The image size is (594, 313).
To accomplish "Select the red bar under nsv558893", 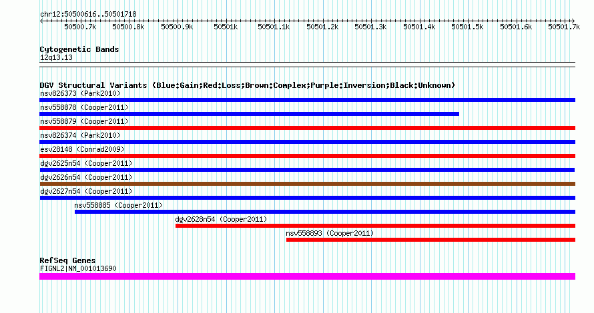I will (430, 240).
